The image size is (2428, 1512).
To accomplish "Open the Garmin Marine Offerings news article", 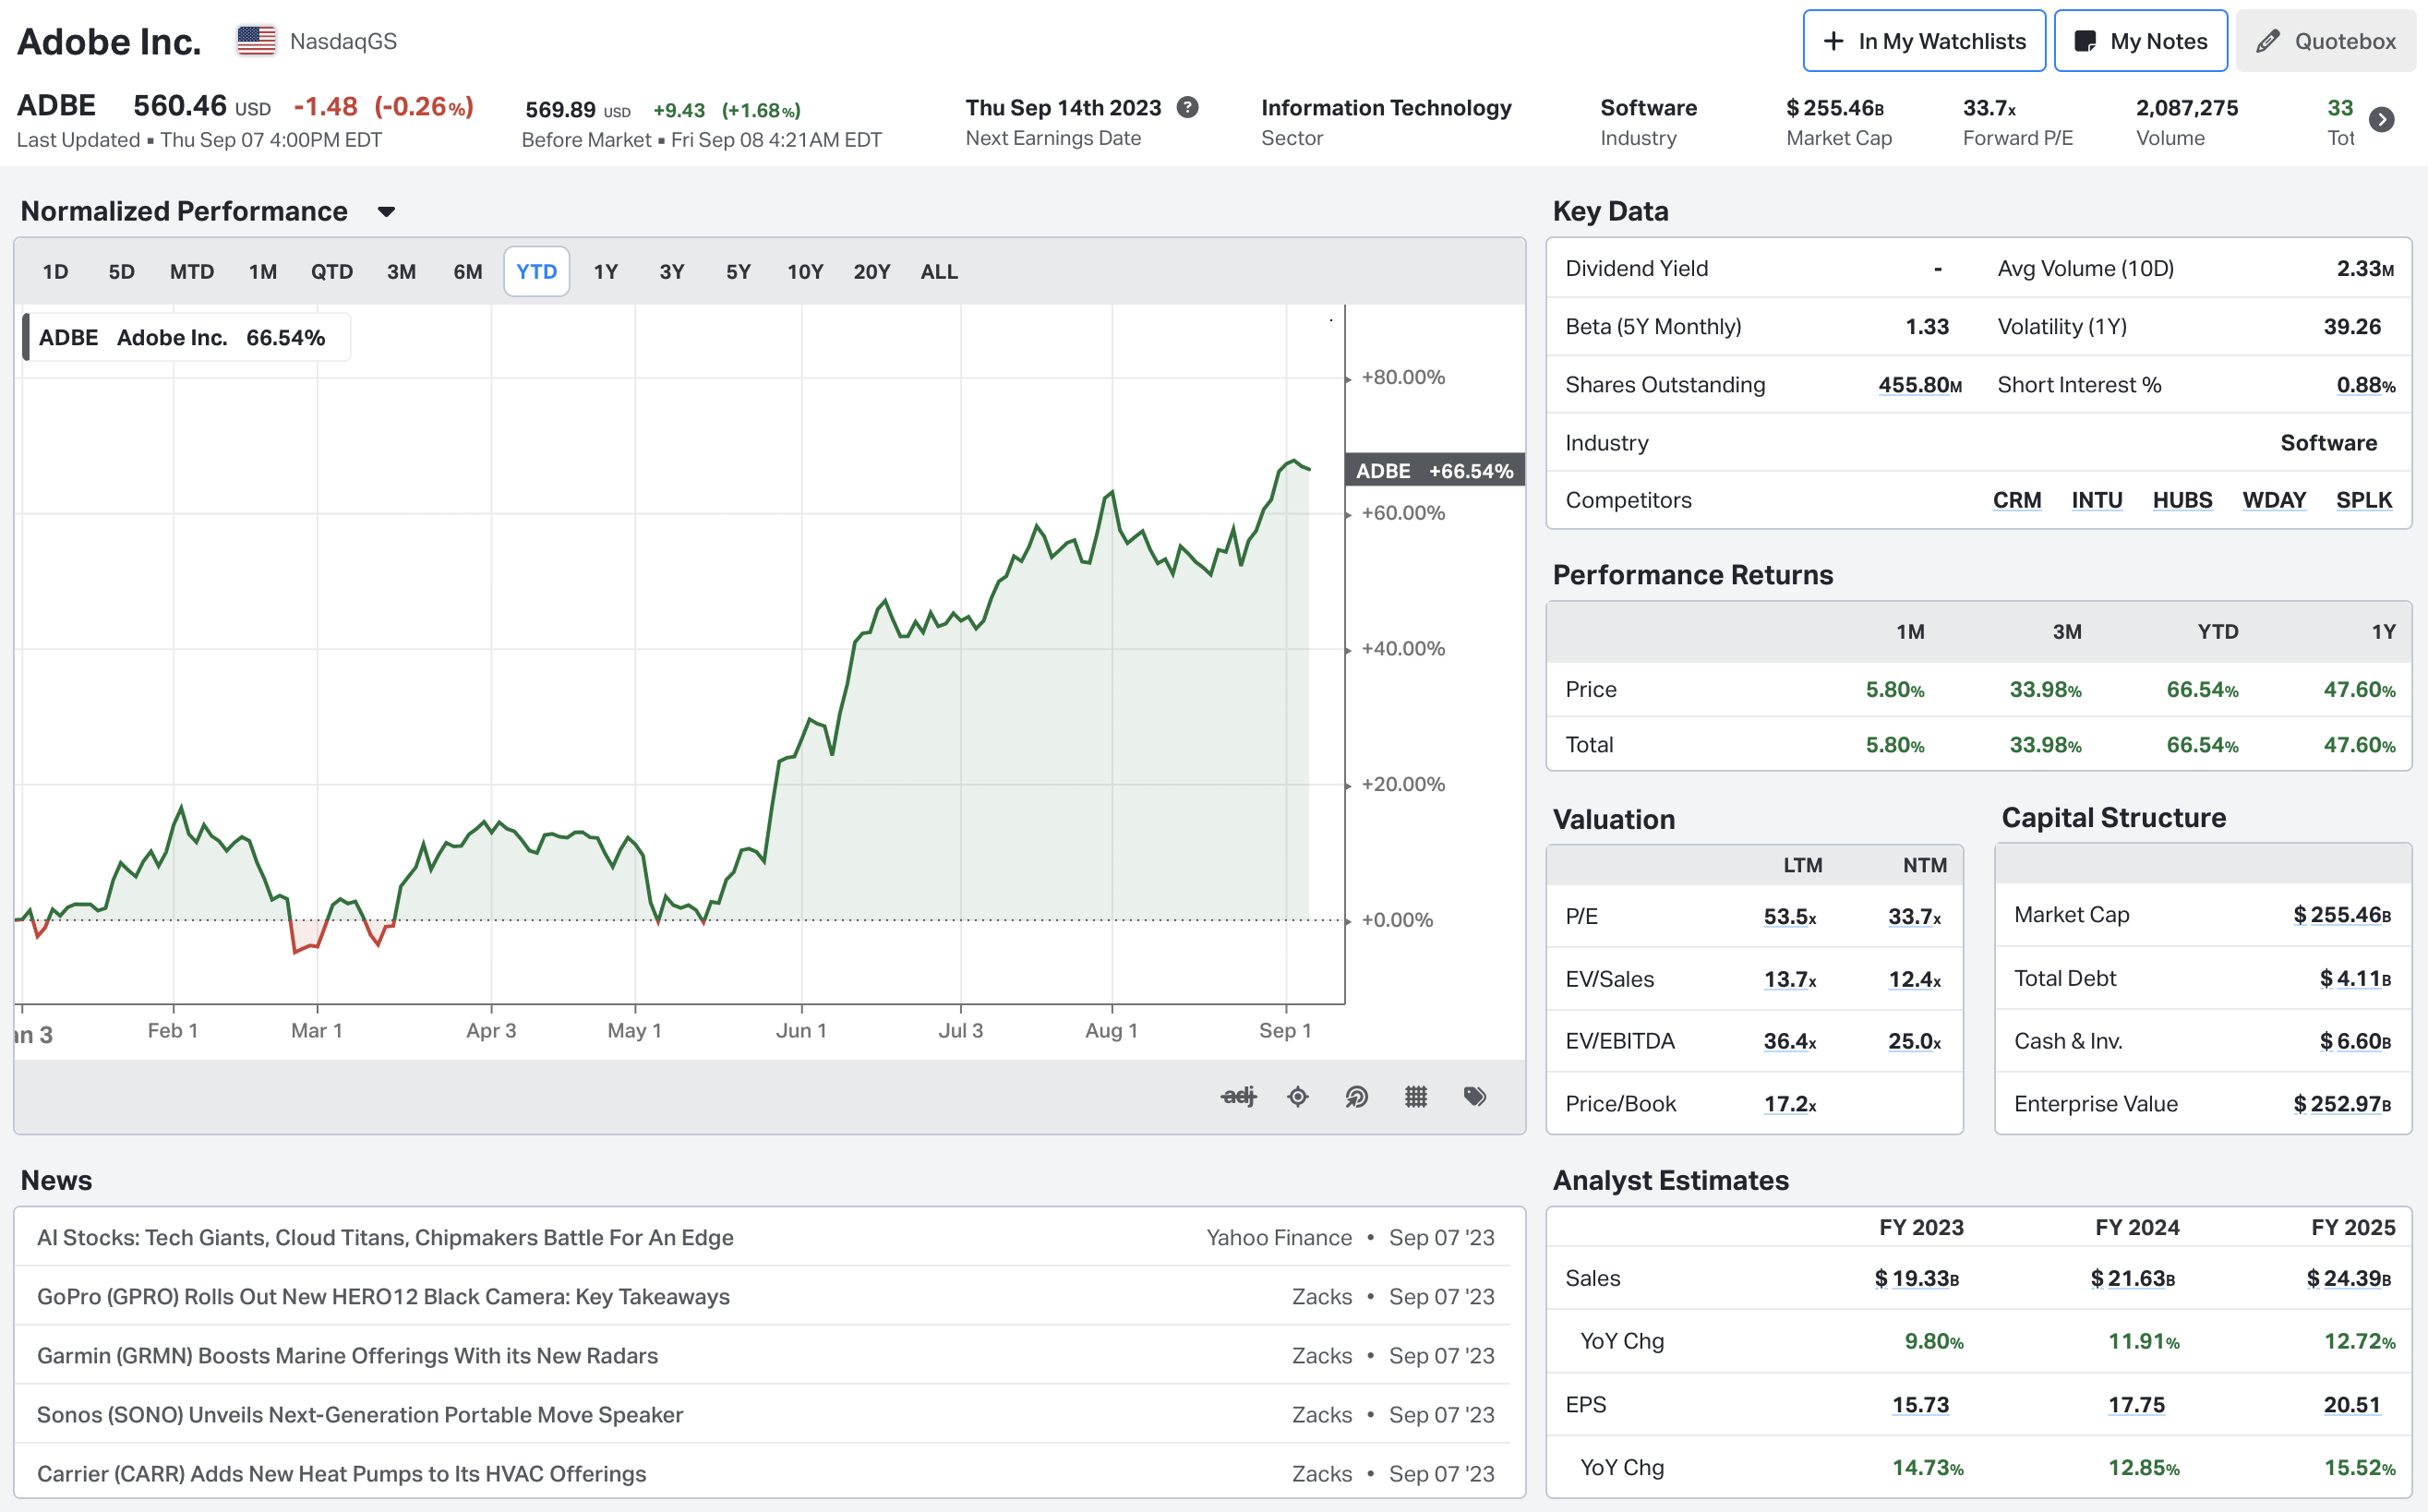I will (347, 1356).
